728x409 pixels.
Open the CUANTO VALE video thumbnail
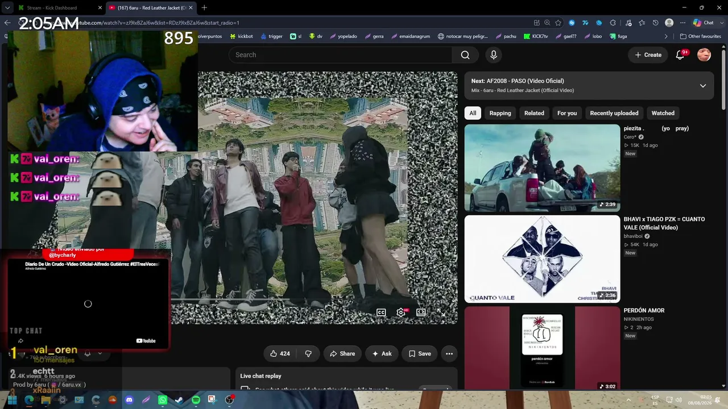click(x=542, y=259)
